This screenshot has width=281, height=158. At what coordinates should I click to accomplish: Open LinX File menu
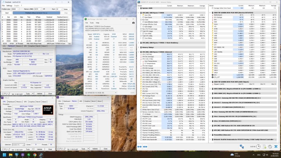(3, 6)
